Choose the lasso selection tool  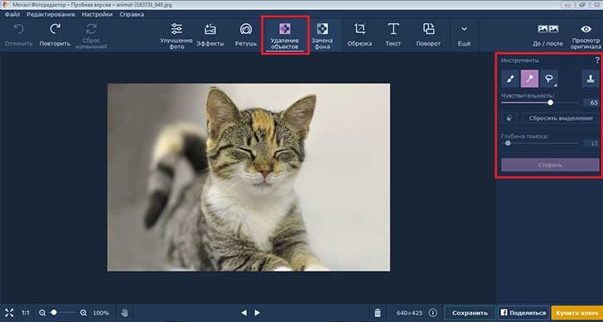click(x=549, y=79)
